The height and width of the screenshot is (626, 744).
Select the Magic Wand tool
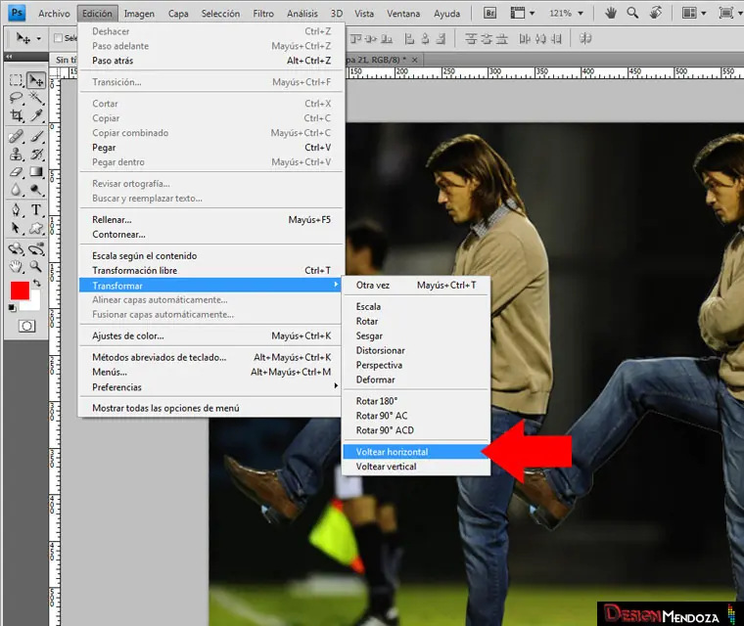(x=36, y=98)
